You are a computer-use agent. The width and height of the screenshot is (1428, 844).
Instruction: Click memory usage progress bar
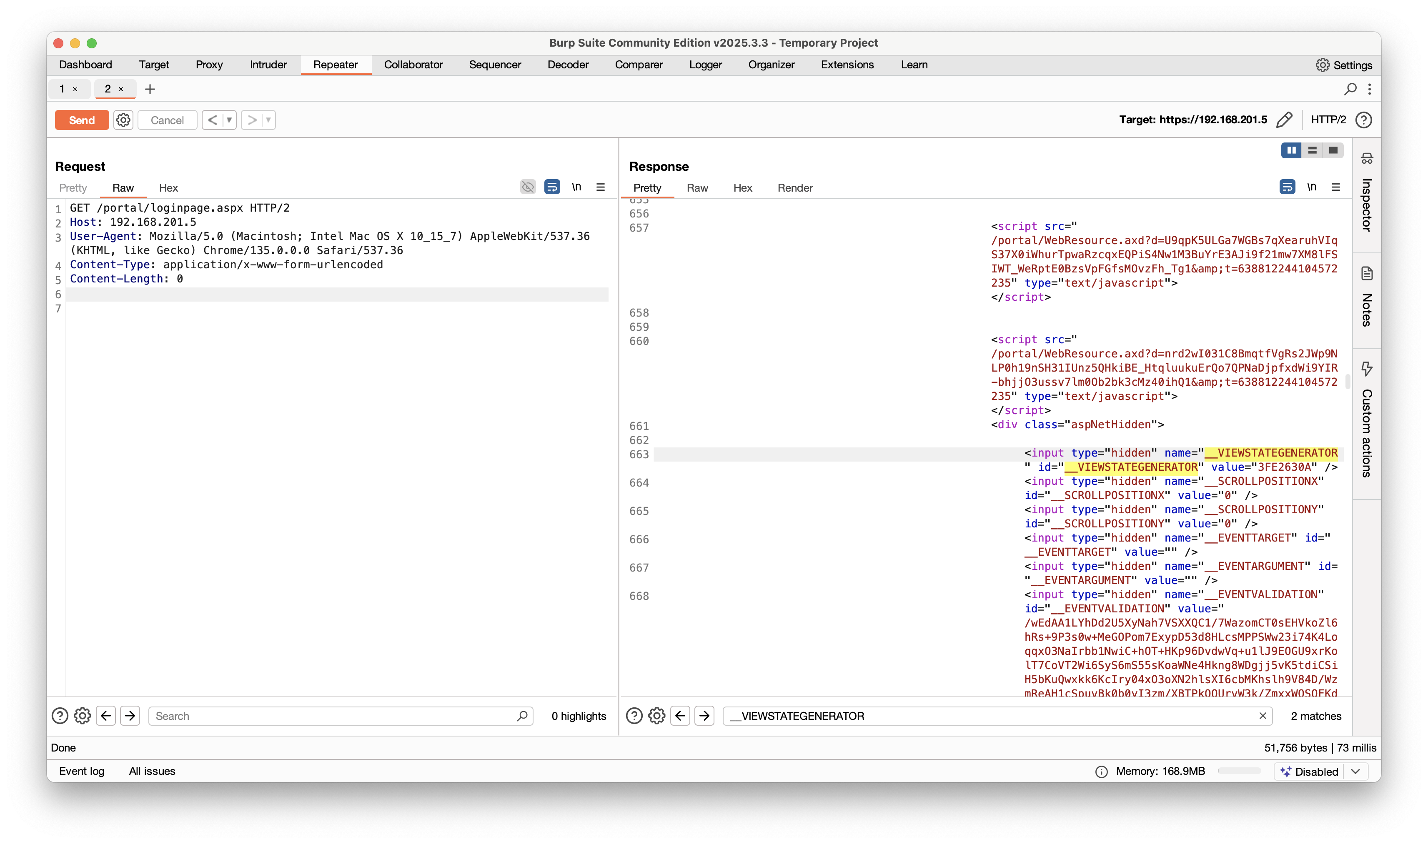tap(1239, 771)
